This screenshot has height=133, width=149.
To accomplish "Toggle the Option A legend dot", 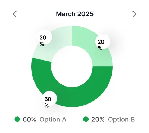I will tap(17, 119).
